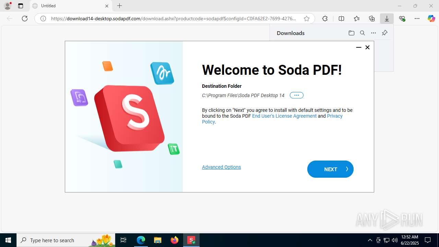View site information icon in address bar
Image resolution: width=439 pixels, height=247 pixels.
pos(43,19)
